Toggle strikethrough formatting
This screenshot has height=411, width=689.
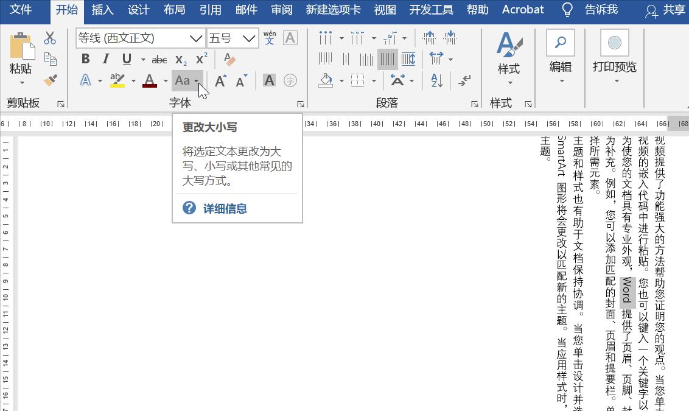(x=161, y=58)
